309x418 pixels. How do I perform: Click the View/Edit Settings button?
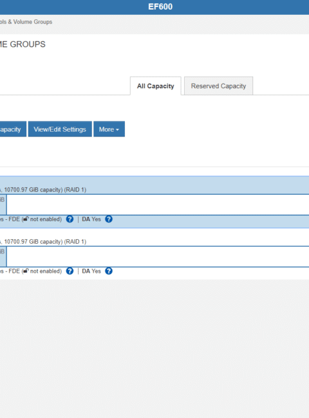pyautogui.click(x=60, y=129)
